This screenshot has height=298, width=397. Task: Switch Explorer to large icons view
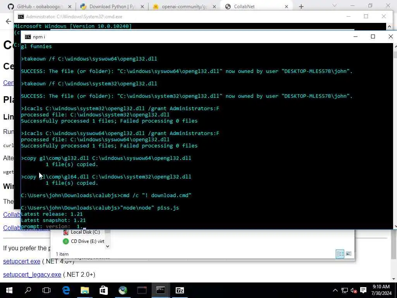point(349,254)
